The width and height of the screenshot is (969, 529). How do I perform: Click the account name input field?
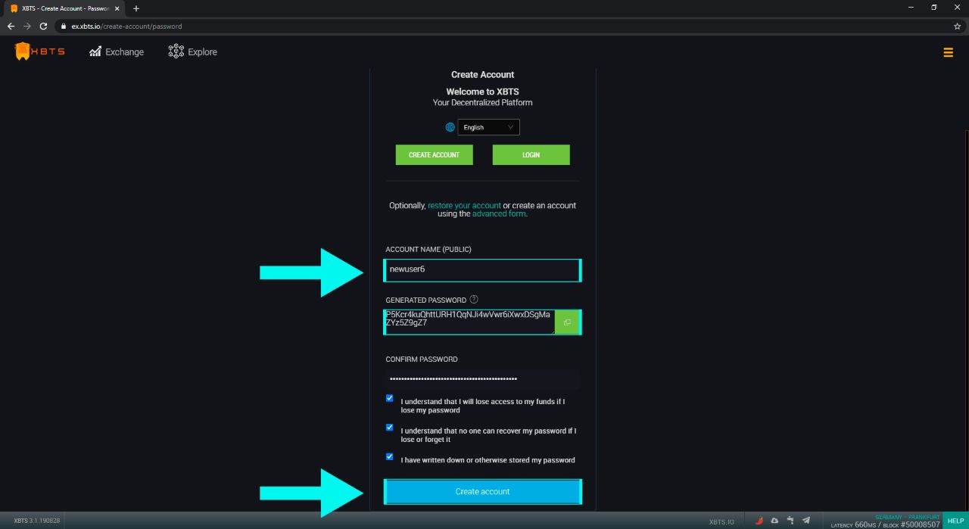click(x=482, y=269)
